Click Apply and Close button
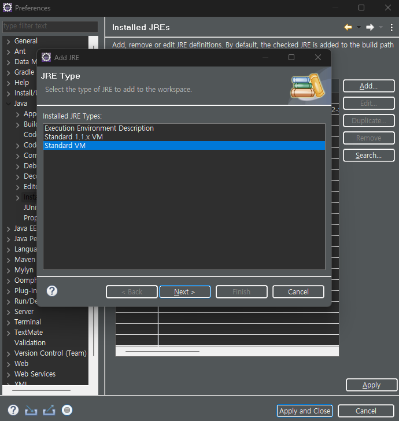 [305, 411]
